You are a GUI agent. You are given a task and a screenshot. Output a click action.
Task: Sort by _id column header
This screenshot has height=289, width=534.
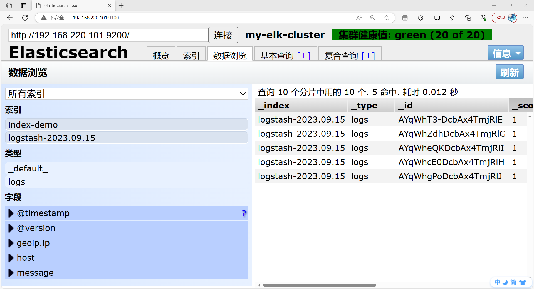click(x=452, y=105)
